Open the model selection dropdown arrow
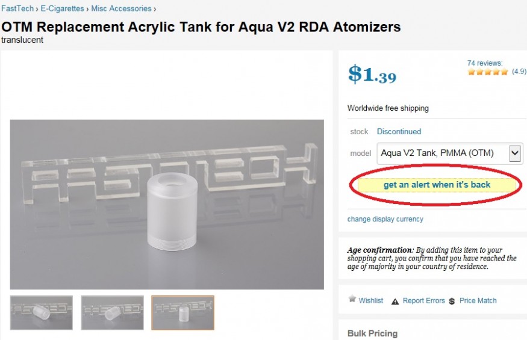Screen dimensions: 527x340 514,153
